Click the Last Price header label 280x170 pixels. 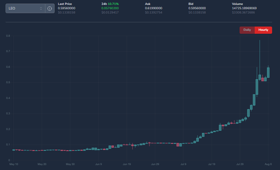pos(65,4)
